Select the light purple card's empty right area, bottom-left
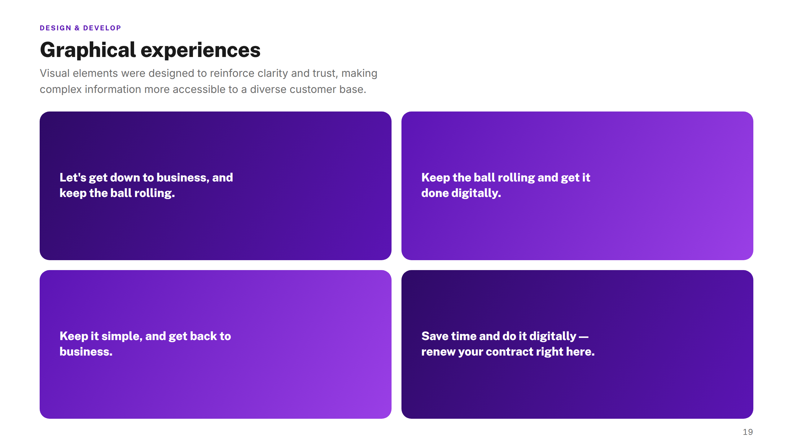 [x=311, y=344]
